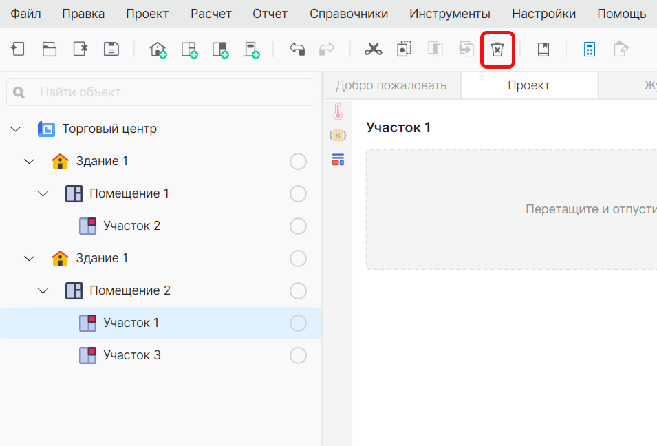Click the Участок 3 zone icon

[88, 355]
